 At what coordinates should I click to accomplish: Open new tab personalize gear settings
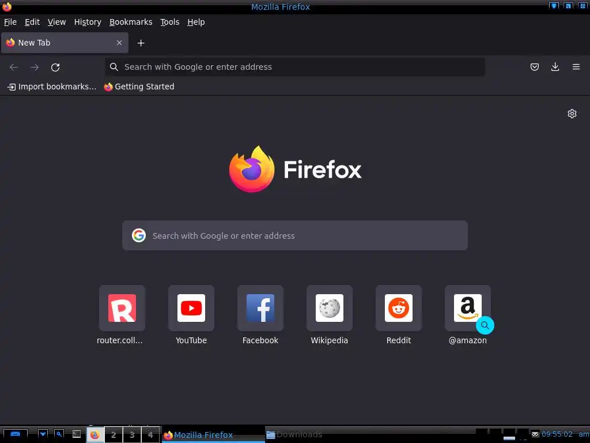tap(572, 114)
